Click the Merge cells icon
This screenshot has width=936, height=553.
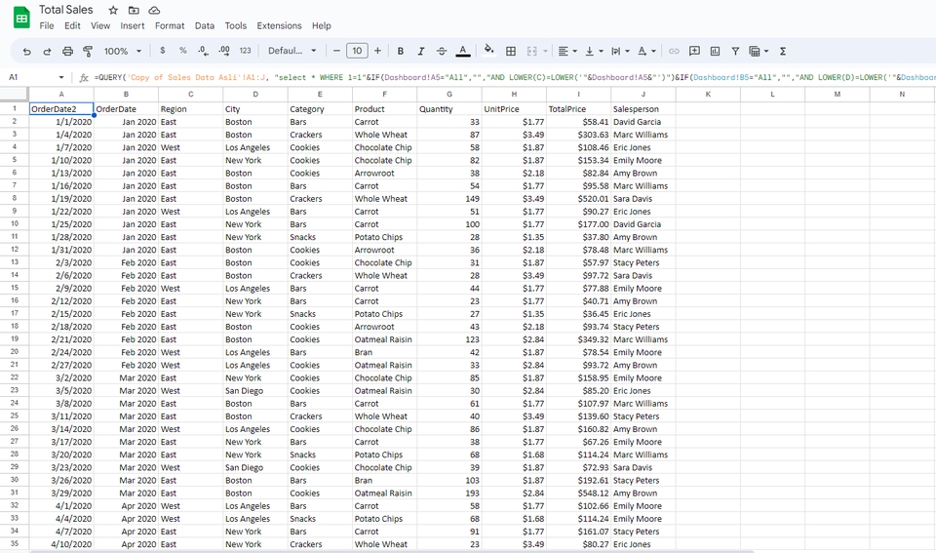[x=532, y=52]
